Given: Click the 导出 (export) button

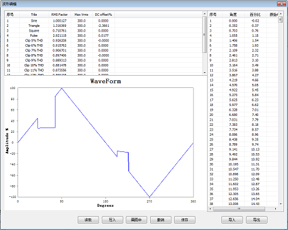Looking at the screenshot, I should click(x=256, y=220).
